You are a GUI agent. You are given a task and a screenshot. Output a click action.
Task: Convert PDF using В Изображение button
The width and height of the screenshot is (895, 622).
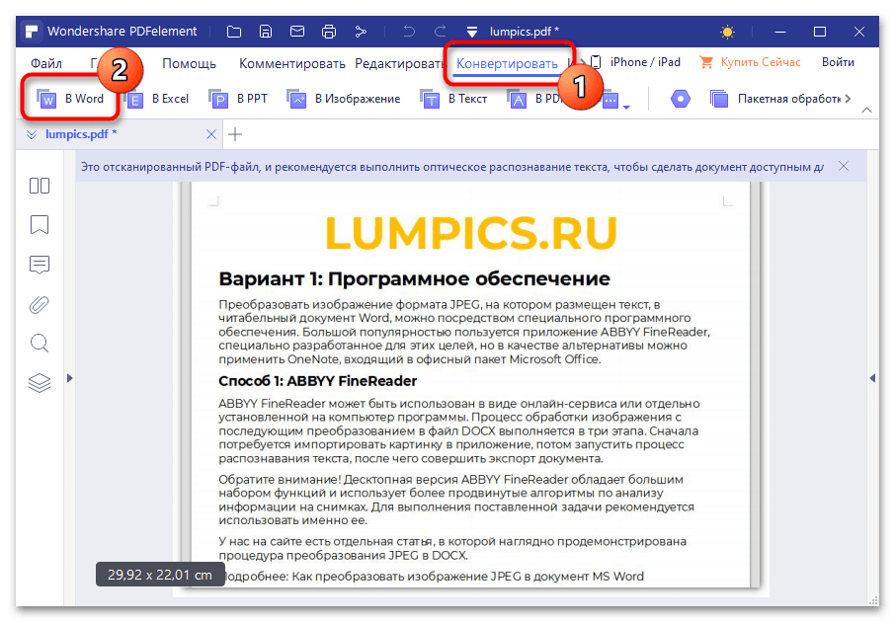[x=344, y=100]
